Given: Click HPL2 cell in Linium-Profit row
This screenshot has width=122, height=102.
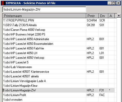Looking at the screenshot, I should [x=92, y=95].
